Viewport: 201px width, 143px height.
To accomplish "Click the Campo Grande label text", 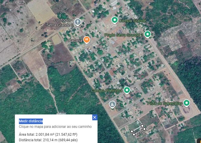I will [x=133, y=21].
